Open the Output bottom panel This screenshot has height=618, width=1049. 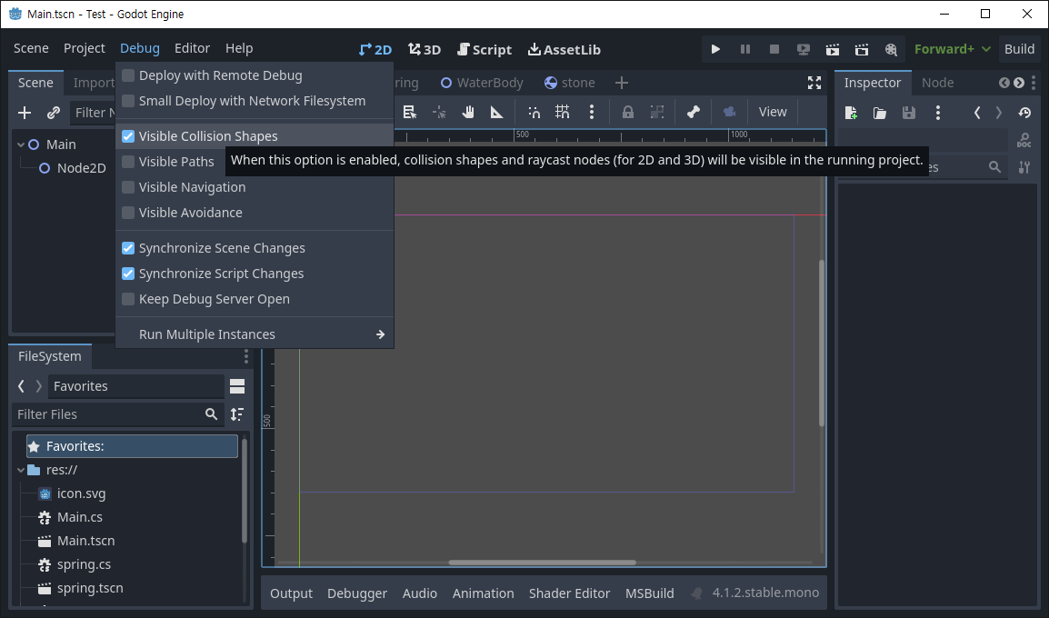point(291,593)
